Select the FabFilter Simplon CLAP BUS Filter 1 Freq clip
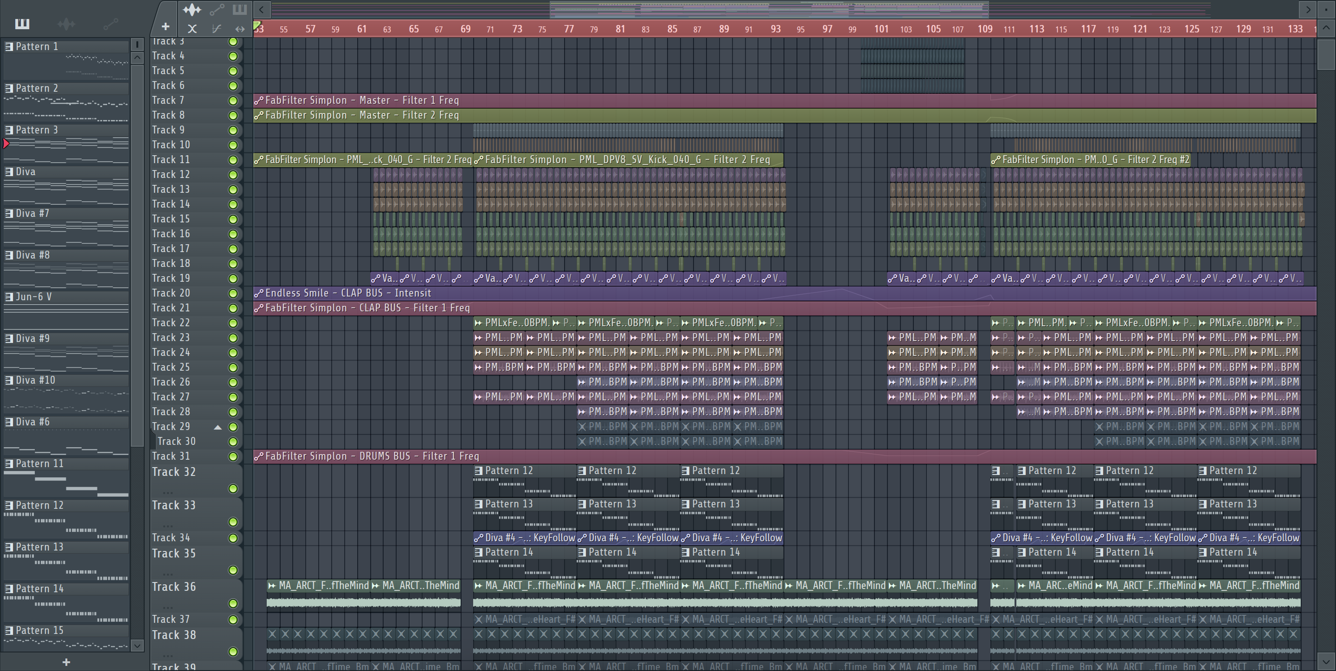Viewport: 1336px width, 671px height. click(x=785, y=308)
